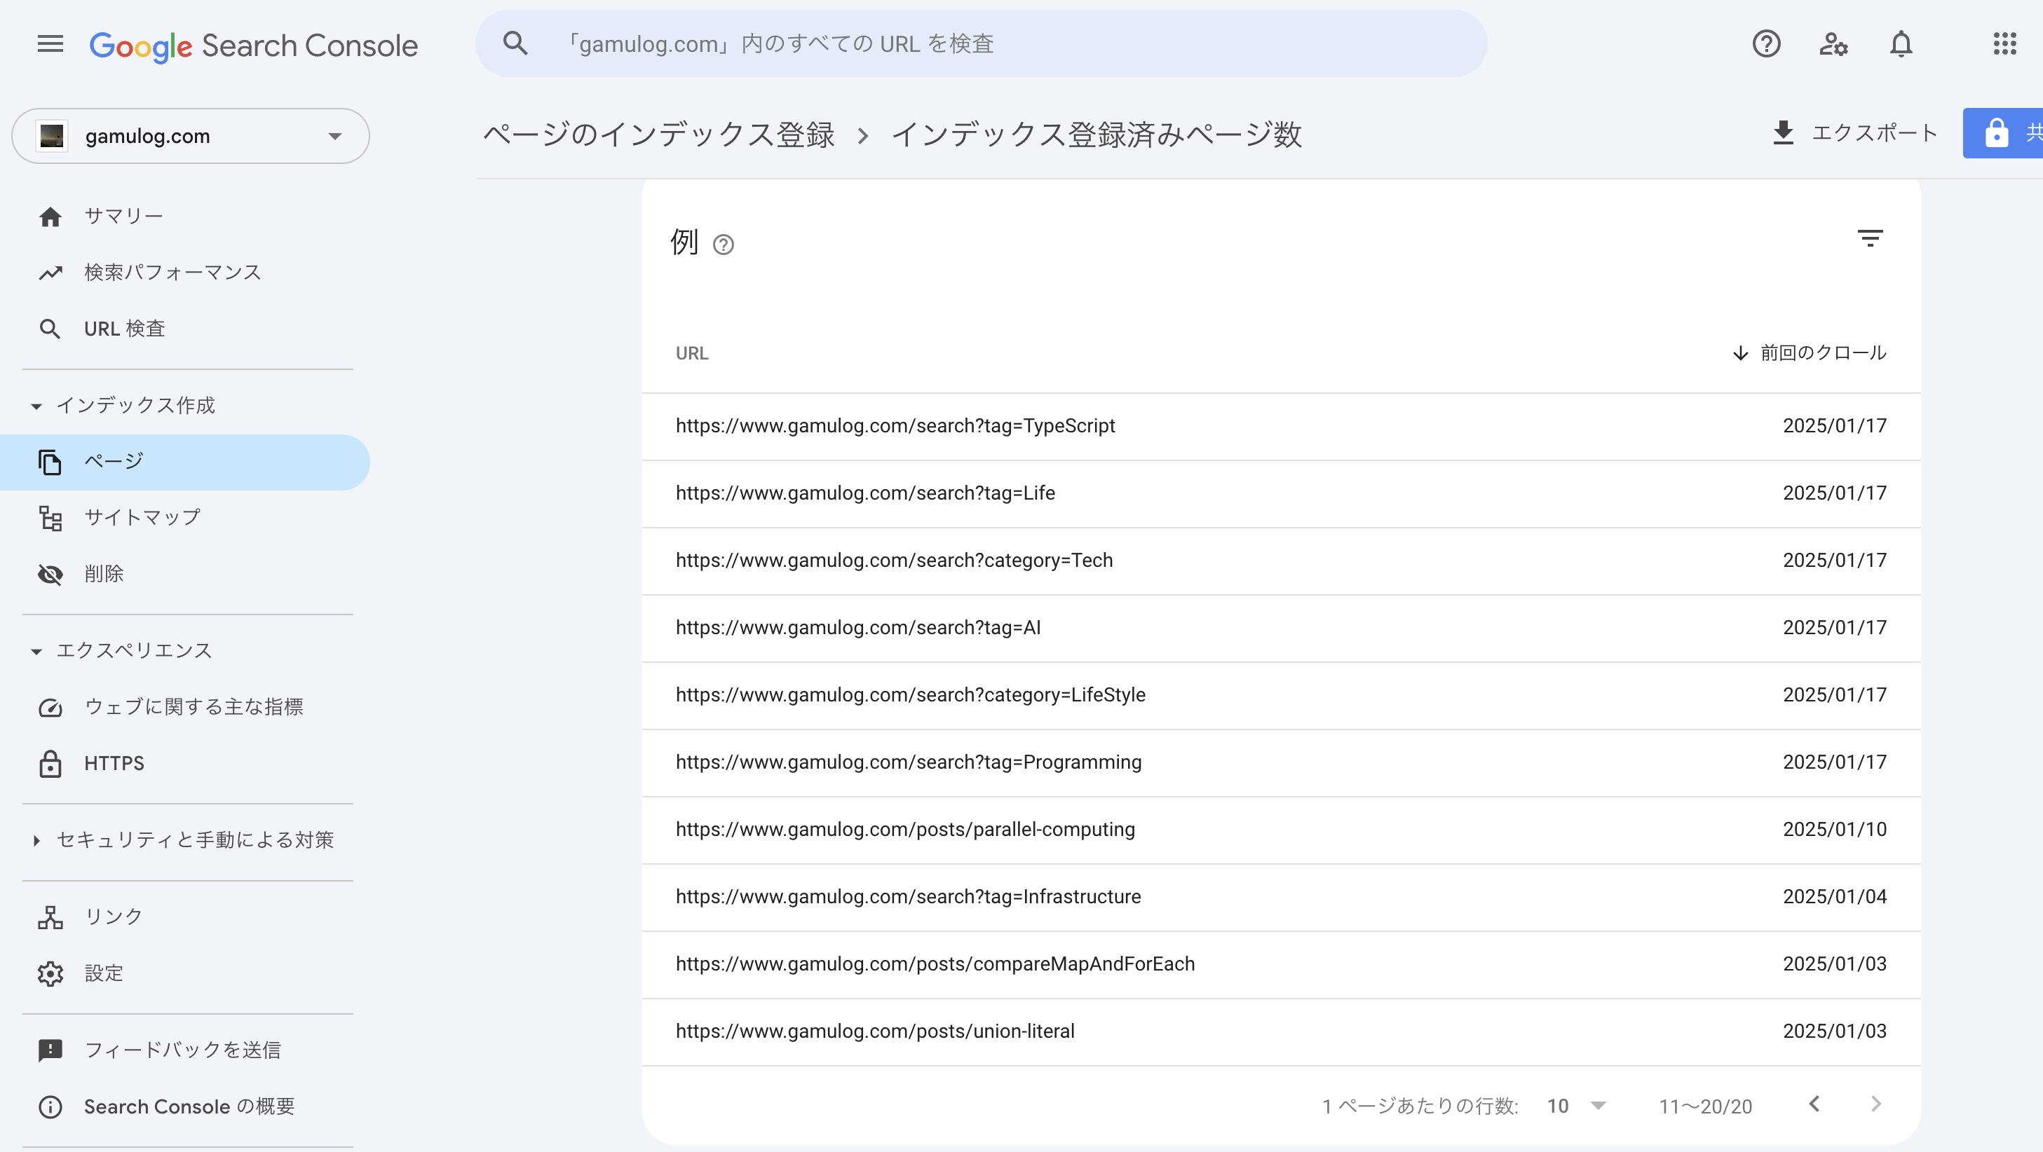Click the URL column header

point(691,352)
